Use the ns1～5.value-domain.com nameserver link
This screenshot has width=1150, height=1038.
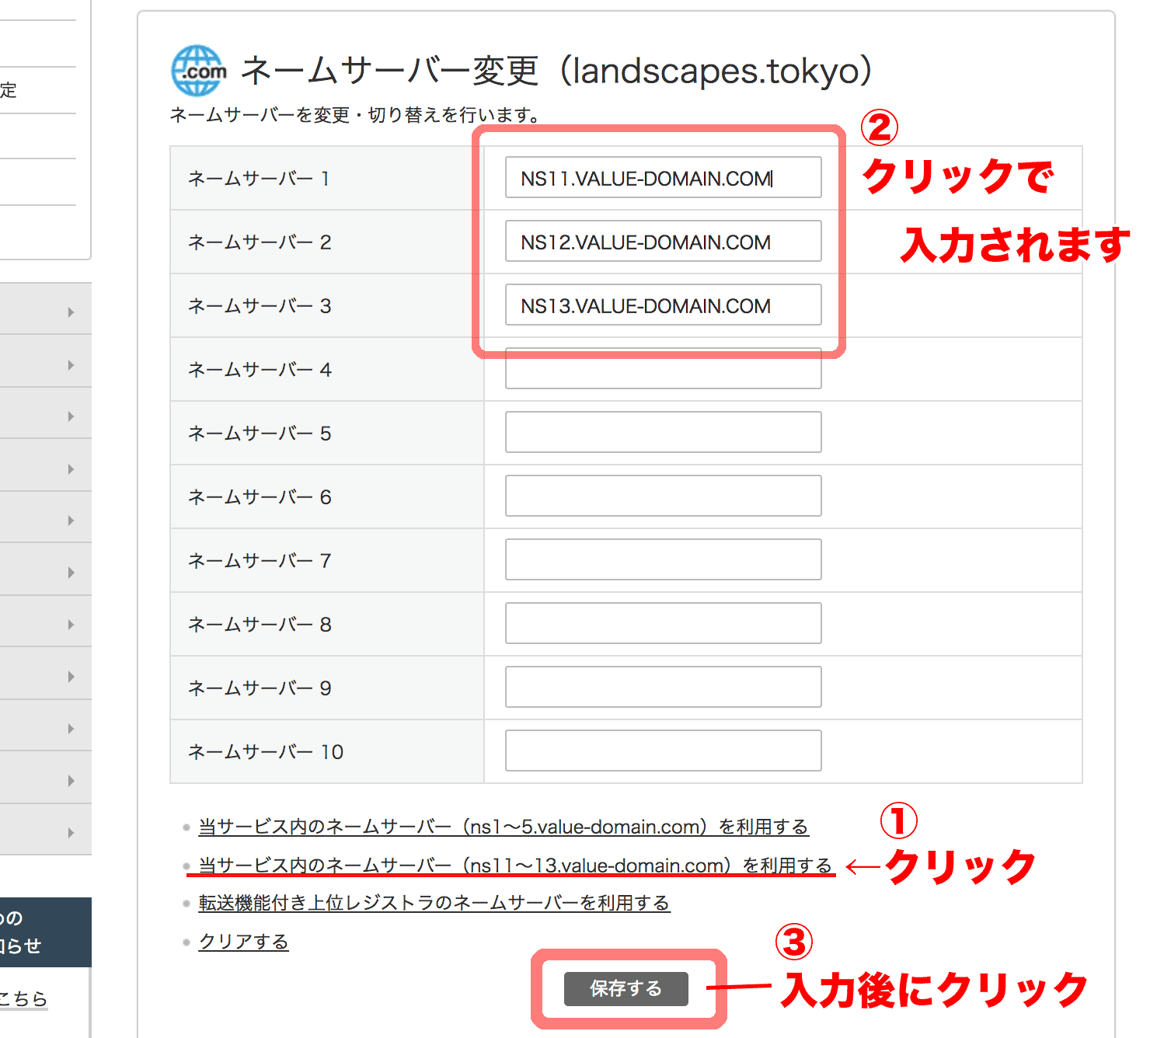tap(504, 827)
